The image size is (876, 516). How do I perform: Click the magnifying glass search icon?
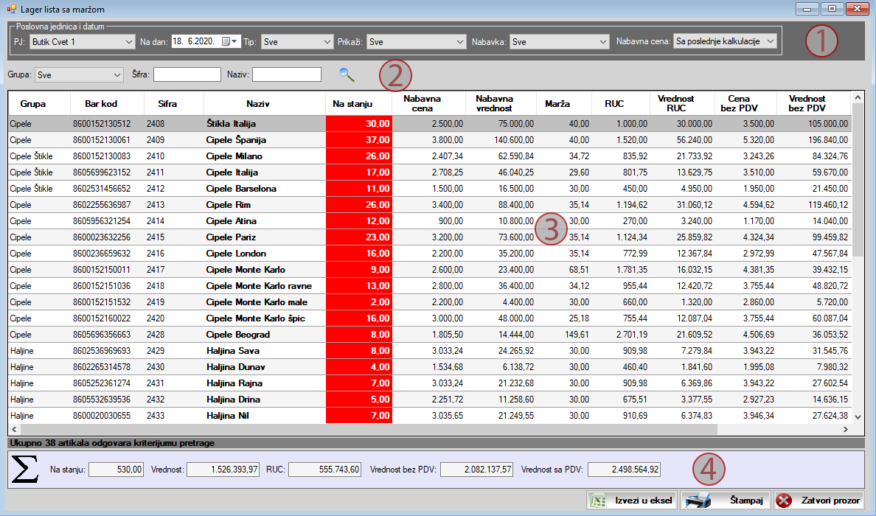(x=347, y=75)
